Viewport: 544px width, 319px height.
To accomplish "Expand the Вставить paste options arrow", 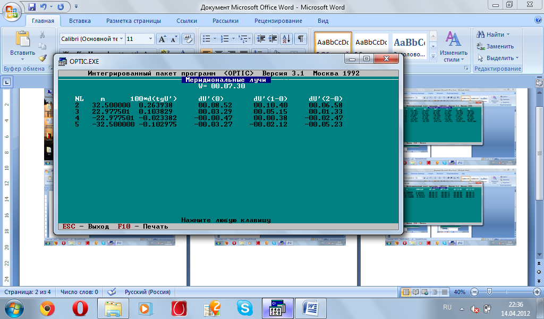I will coord(22,59).
